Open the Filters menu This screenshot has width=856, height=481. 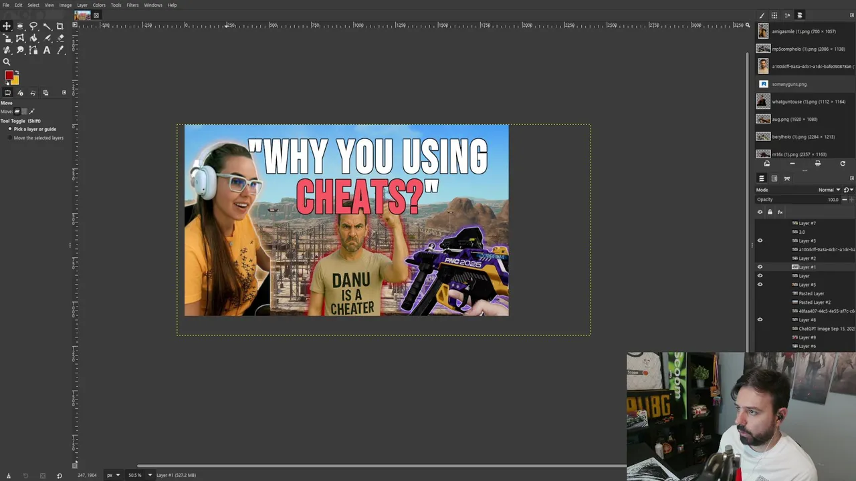(x=132, y=5)
